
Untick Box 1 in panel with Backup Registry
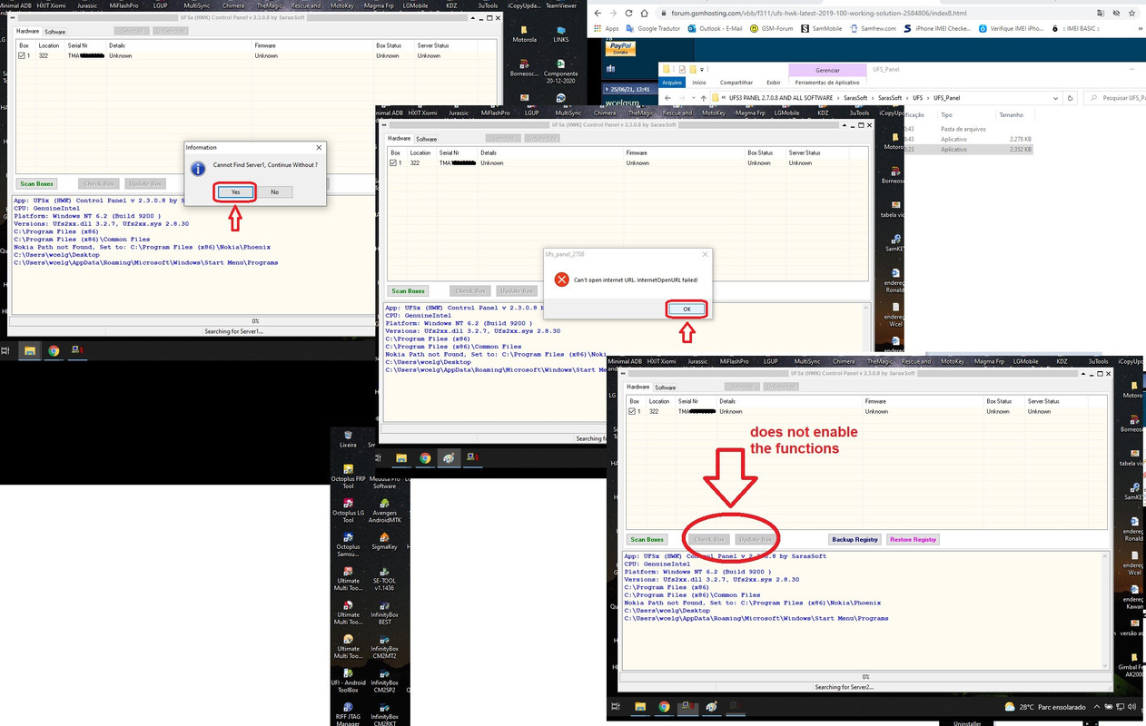633,411
